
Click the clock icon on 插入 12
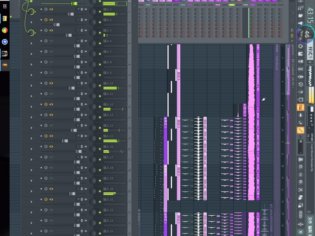point(46,104)
